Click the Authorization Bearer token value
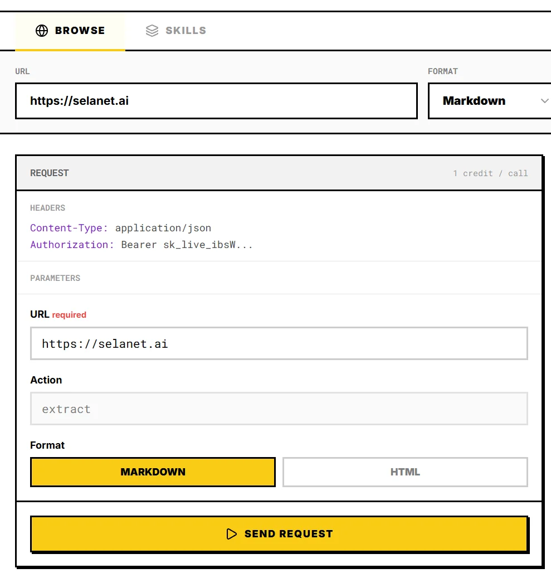551x578 pixels. [187, 245]
